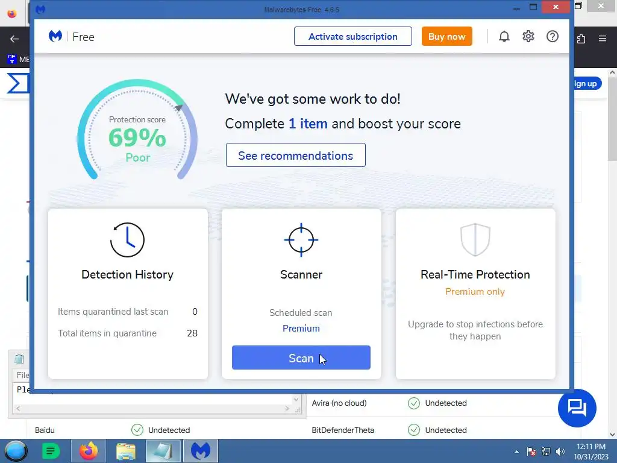This screenshot has width=617, height=463.
Task: Open the notifications bell in Malwarebytes
Action: (504, 37)
